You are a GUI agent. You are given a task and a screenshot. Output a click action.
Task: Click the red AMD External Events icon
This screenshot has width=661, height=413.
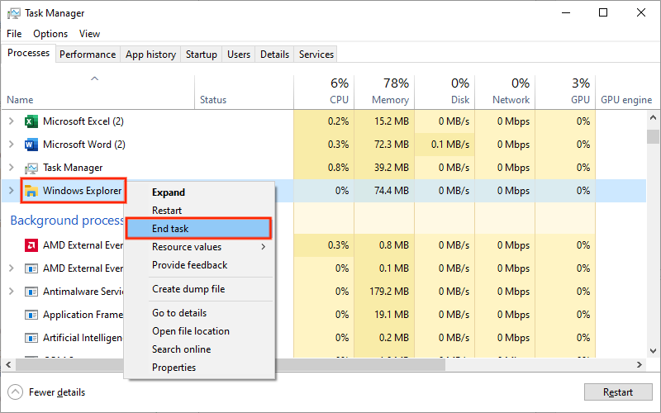coord(31,245)
